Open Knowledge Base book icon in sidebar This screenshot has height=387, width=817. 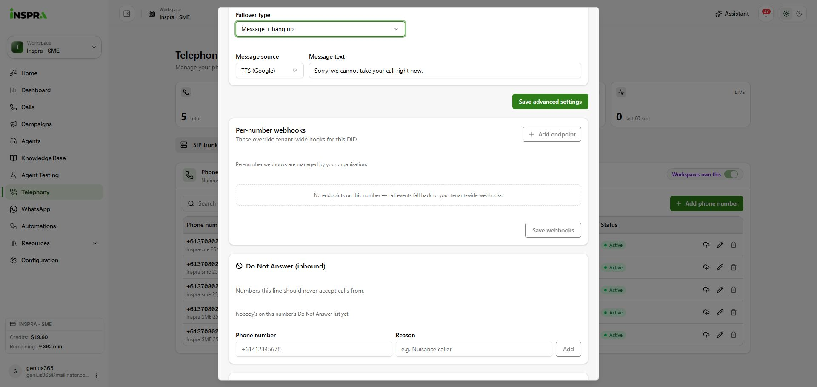point(14,158)
